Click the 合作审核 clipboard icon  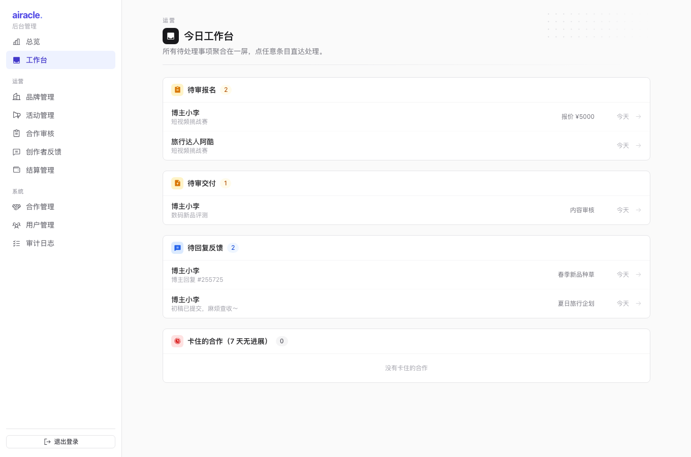click(x=16, y=134)
